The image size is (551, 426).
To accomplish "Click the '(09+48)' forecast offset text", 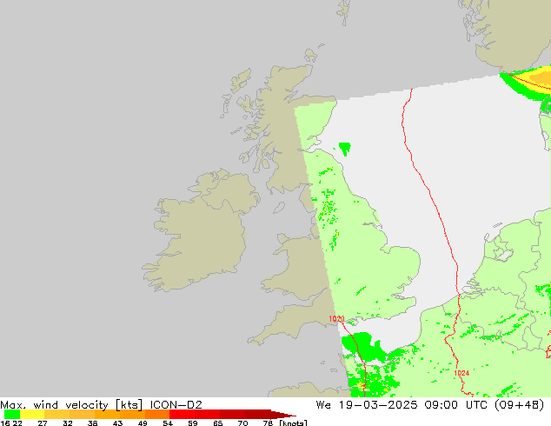I will [520, 405].
